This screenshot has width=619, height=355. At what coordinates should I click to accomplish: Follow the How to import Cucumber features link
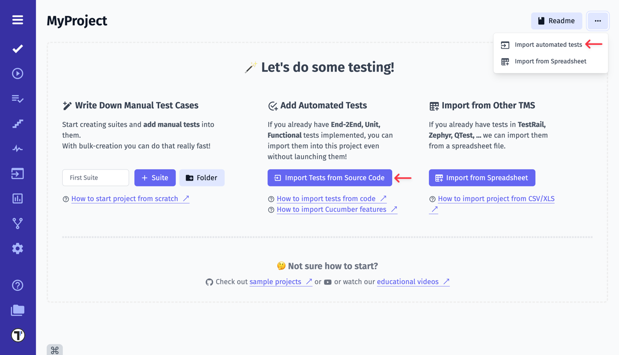(x=332, y=209)
